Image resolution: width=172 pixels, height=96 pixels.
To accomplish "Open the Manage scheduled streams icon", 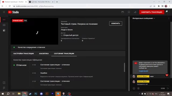I will click(4, 30).
